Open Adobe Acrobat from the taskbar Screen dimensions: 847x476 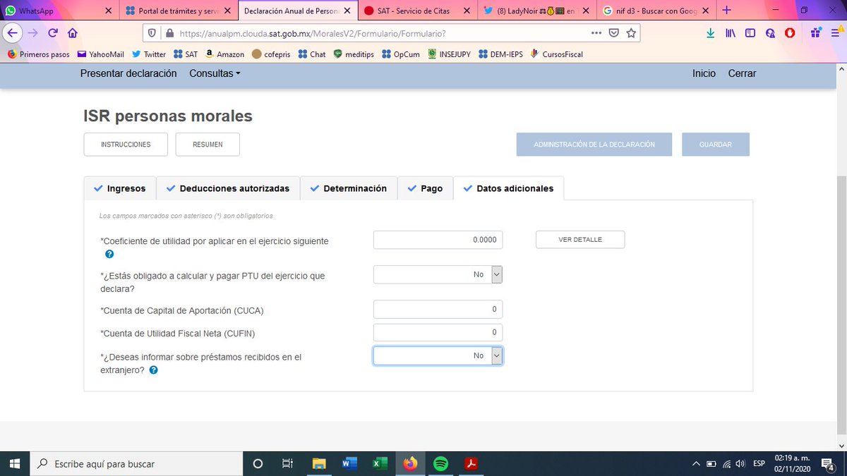click(x=471, y=463)
